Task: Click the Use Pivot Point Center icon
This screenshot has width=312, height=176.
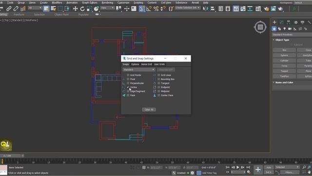Action: click(x=119, y=9)
